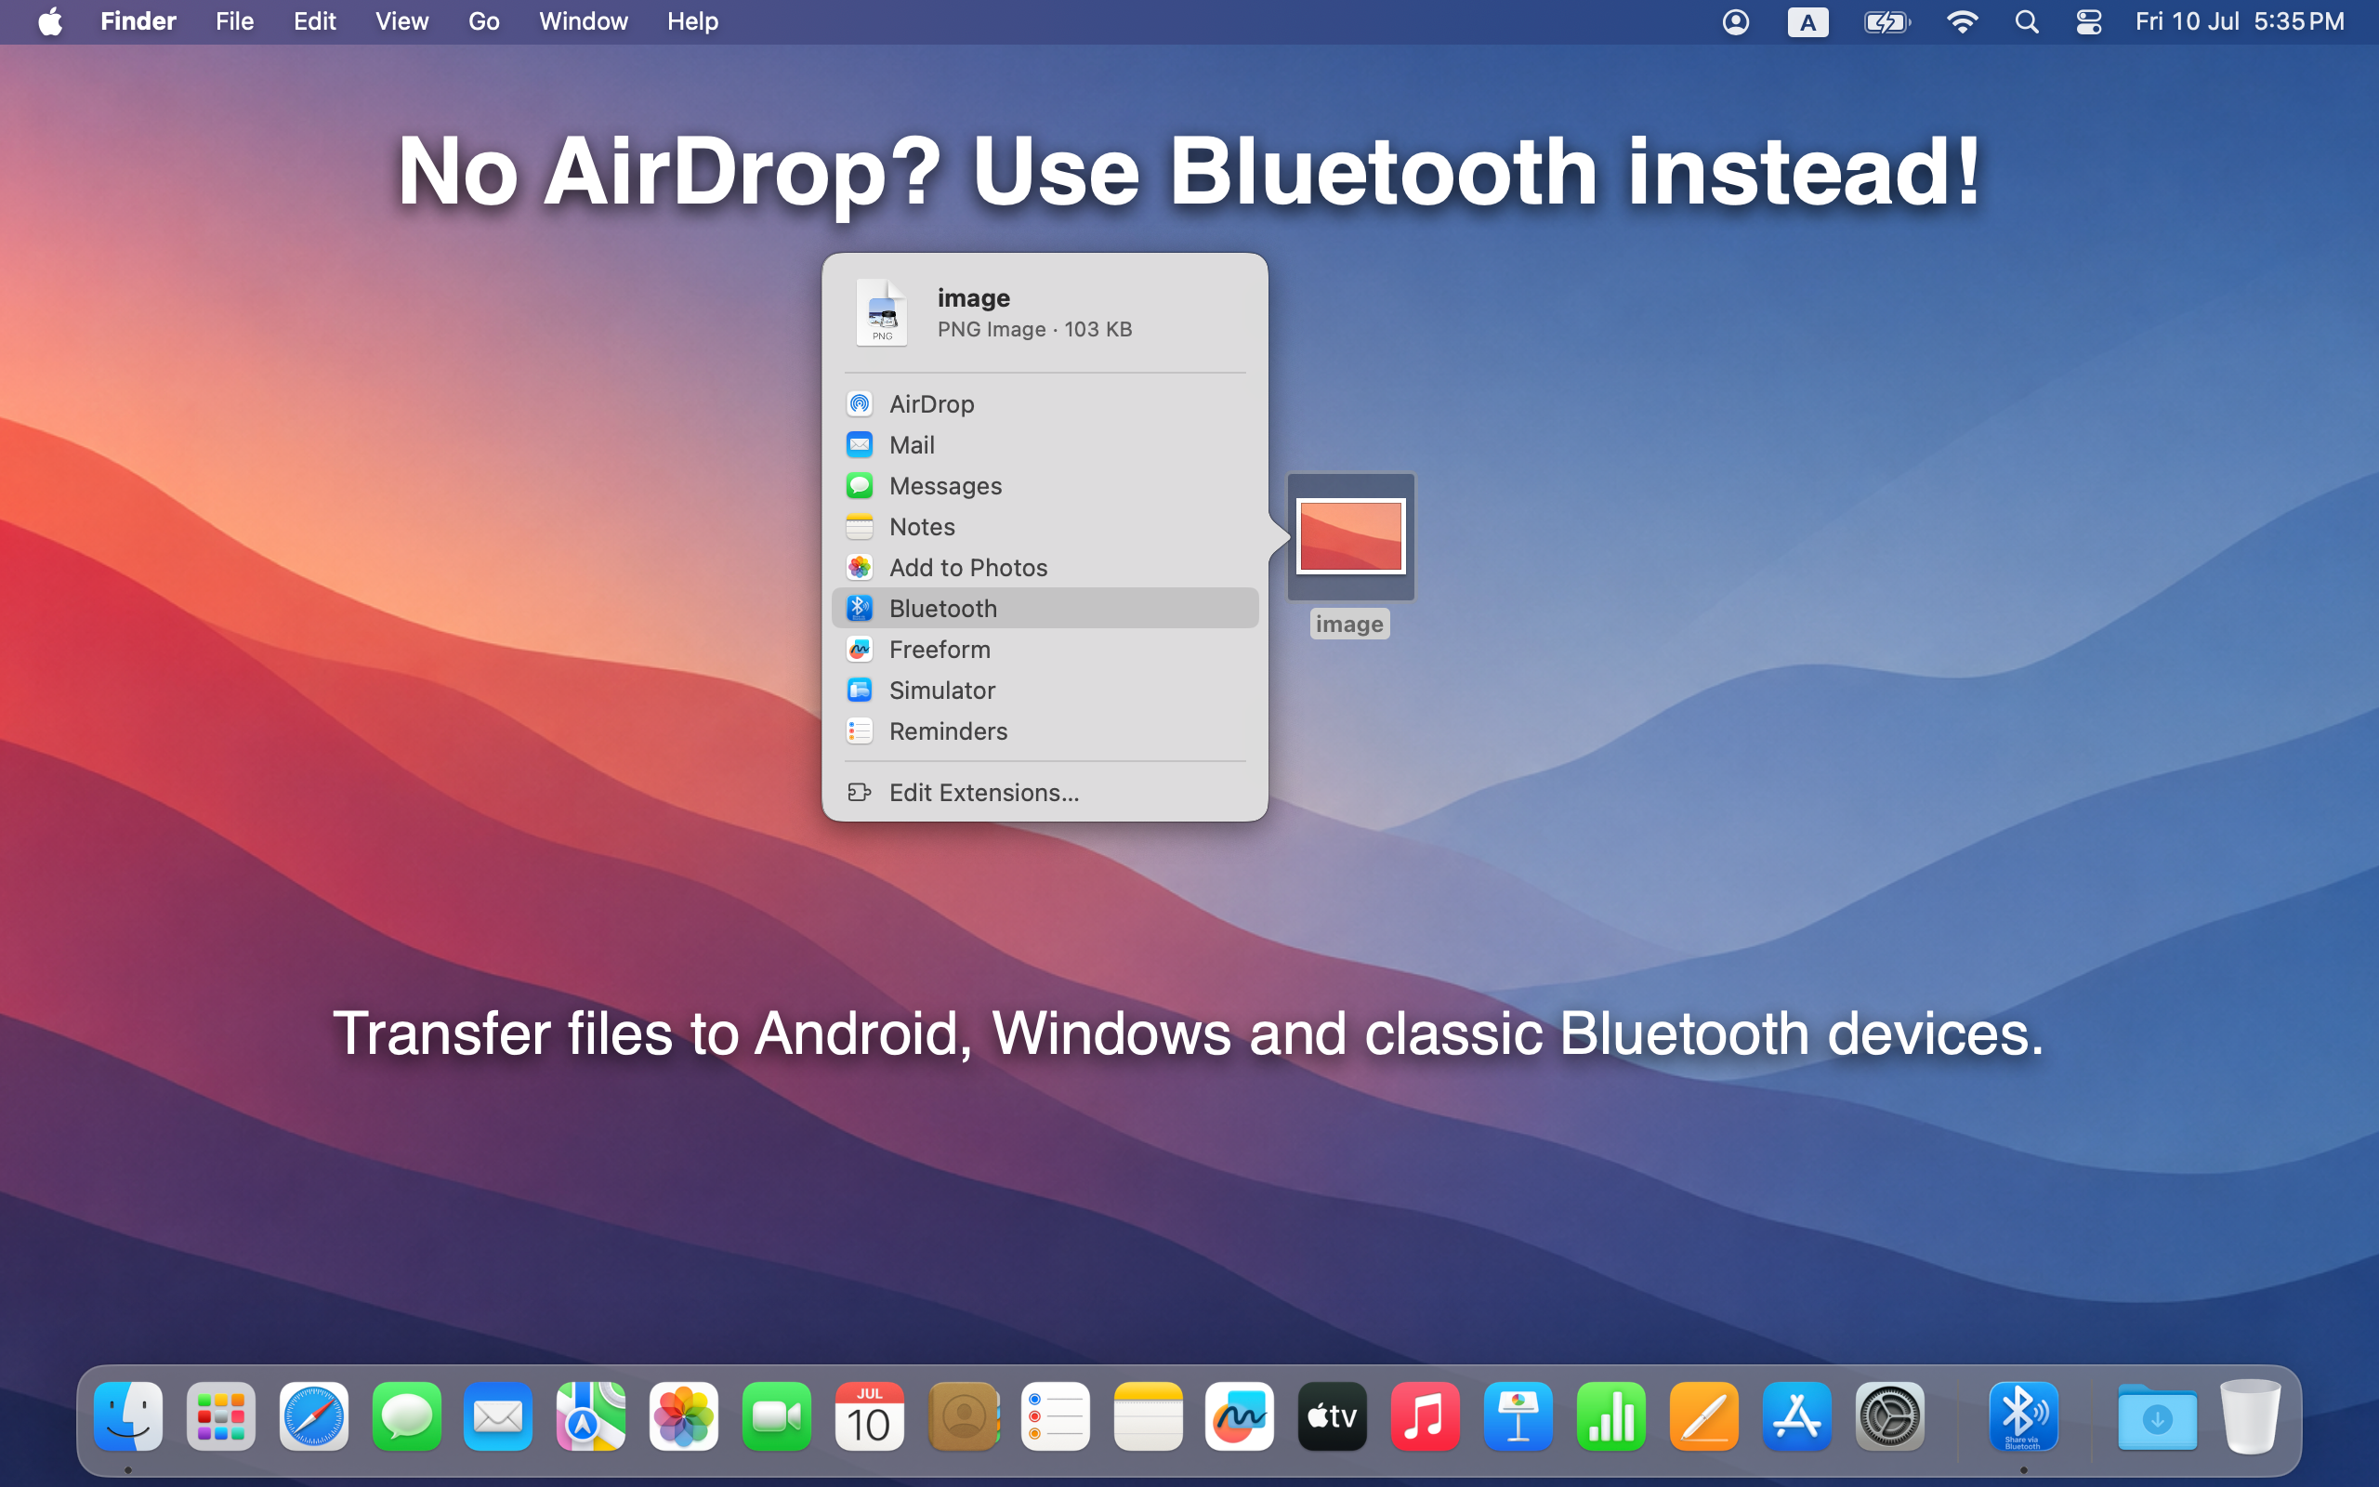The height and width of the screenshot is (1487, 2379).
Task: Open Messages in the Dock
Action: (406, 1416)
